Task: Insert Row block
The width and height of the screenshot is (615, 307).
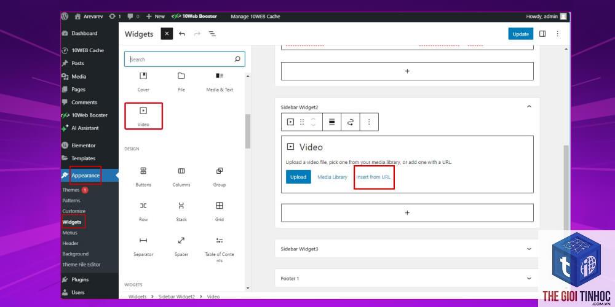Action: point(143,211)
